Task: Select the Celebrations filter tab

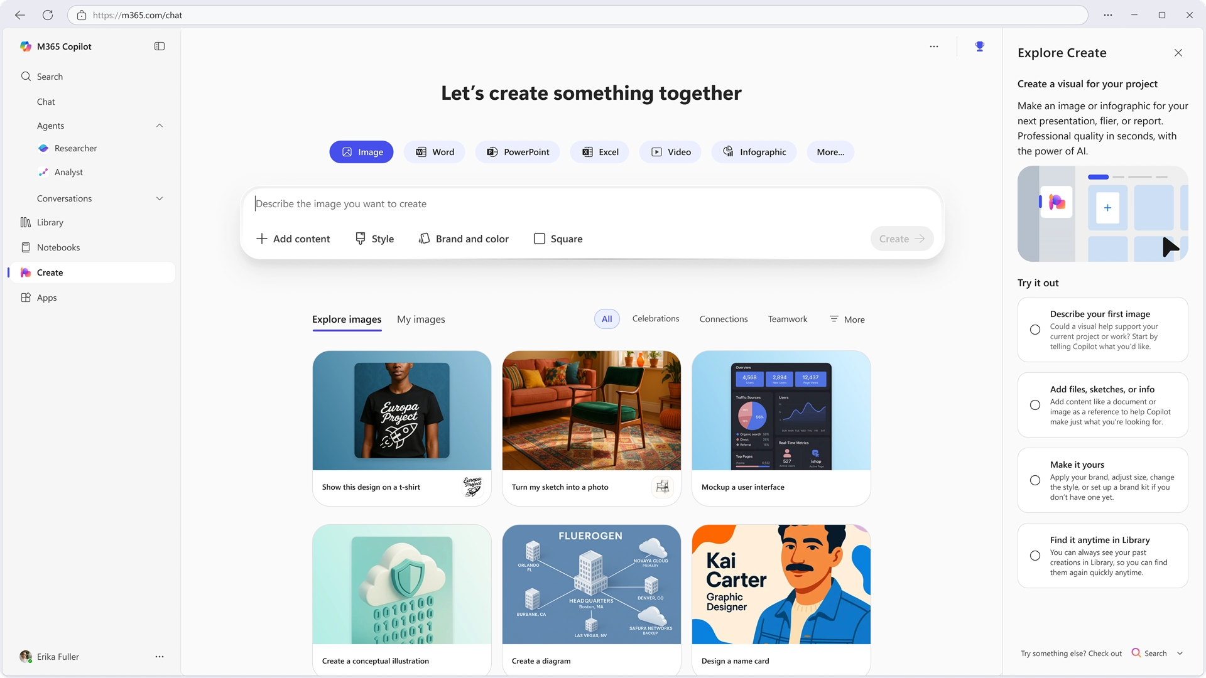Action: [x=656, y=318]
